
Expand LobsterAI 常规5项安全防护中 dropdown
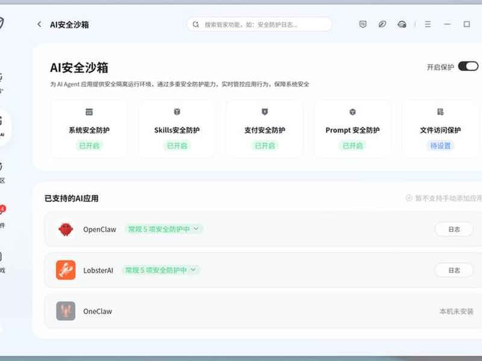(x=161, y=270)
